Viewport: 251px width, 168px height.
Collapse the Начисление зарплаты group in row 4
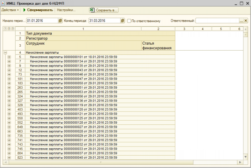pos(5,52)
